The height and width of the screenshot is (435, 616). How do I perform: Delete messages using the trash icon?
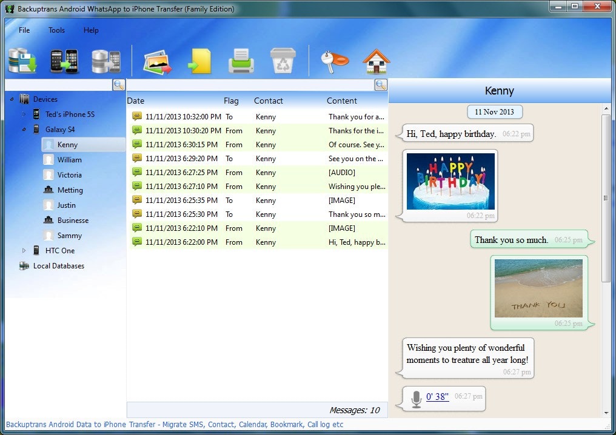point(283,61)
